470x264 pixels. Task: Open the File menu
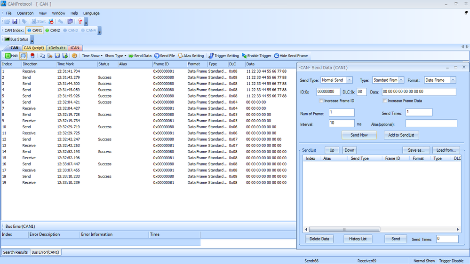click(x=8, y=13)
